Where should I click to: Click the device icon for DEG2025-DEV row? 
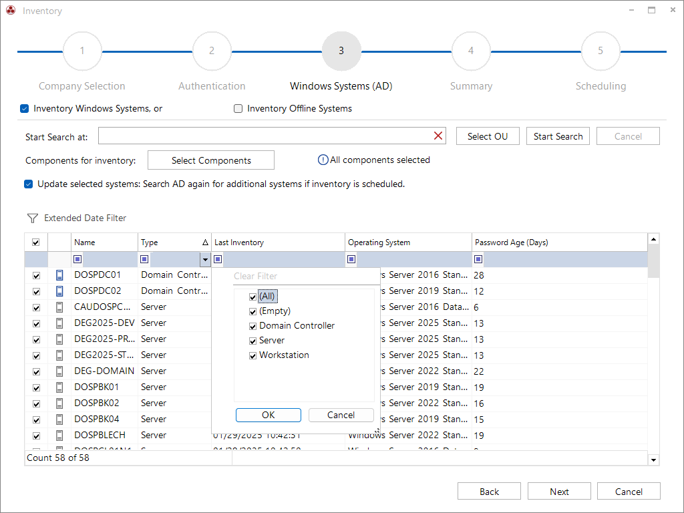click(x=59, y=323)
